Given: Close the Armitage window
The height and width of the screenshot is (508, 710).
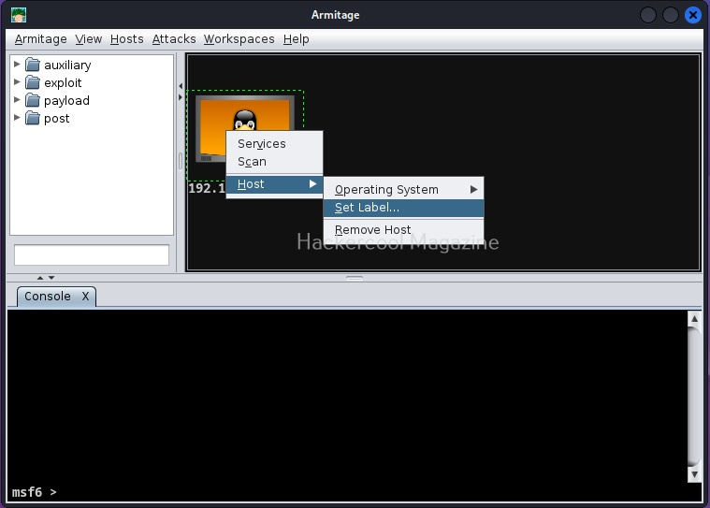Looking at the screenshot, I should click(x=693, y=15).
